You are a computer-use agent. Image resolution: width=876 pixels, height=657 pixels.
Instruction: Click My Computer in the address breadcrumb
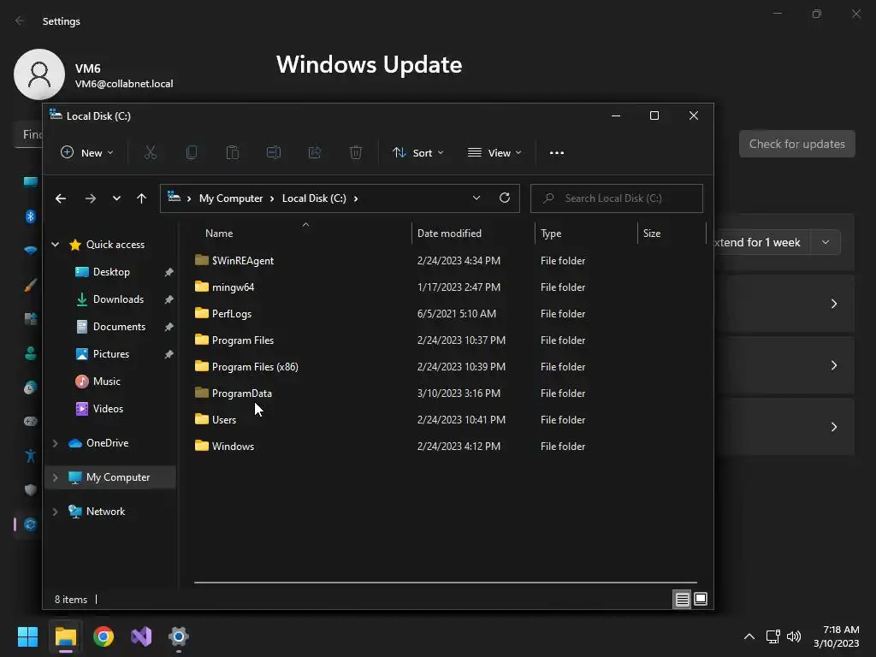click(231, 198)
